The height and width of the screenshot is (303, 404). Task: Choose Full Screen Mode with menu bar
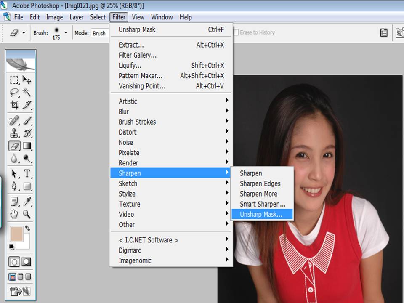20,277
